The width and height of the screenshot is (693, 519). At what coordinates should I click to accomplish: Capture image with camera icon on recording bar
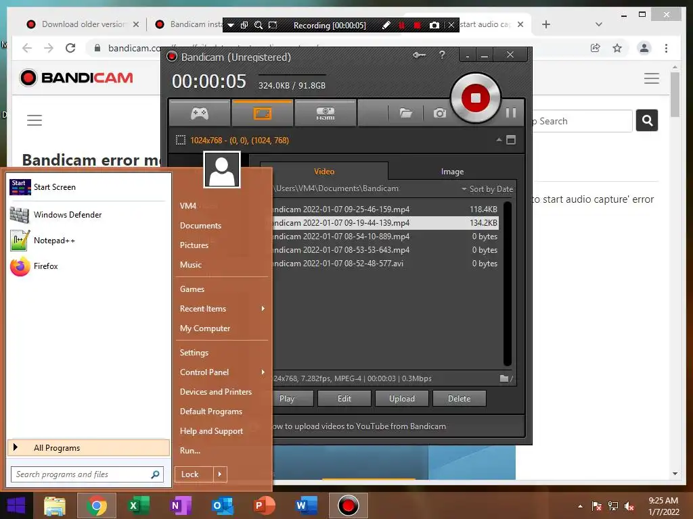point(434,25)
